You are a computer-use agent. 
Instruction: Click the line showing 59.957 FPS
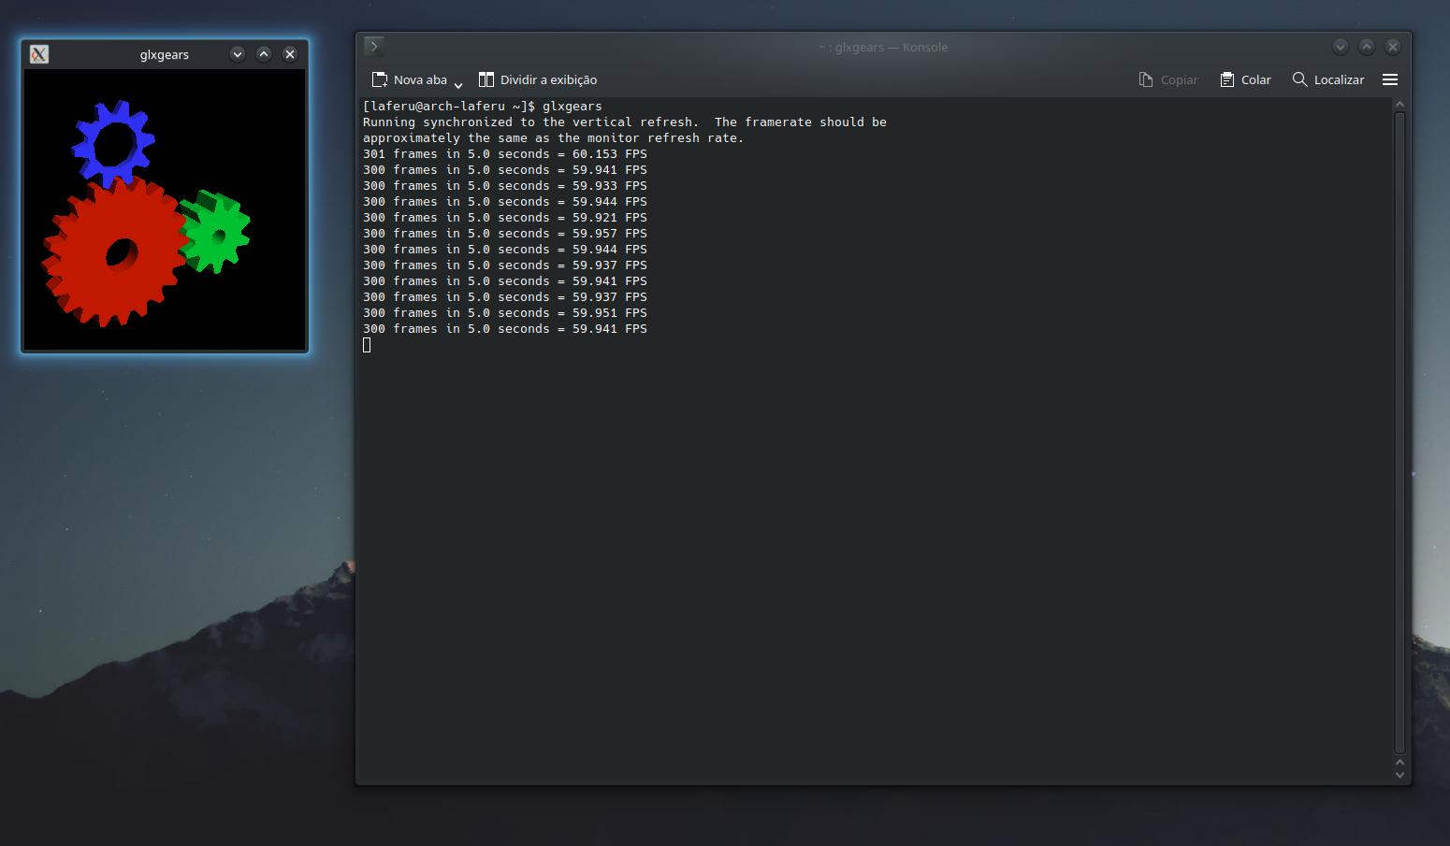(505, 233)
